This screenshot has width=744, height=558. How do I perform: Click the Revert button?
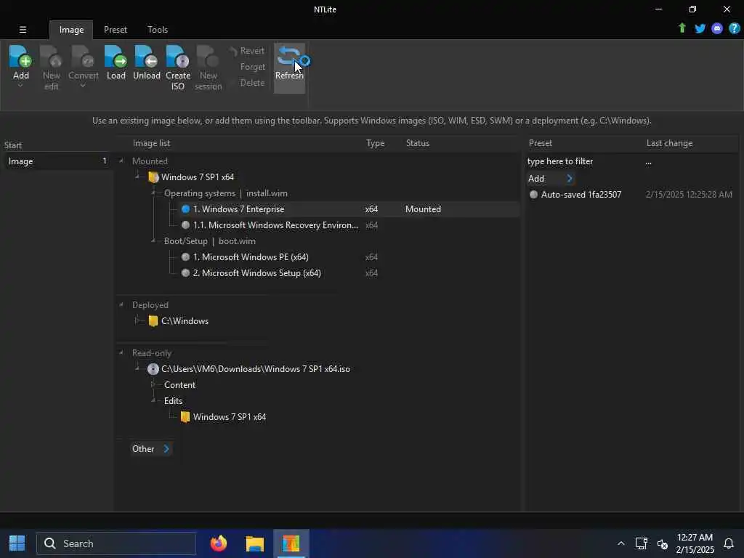click(247, 51)
